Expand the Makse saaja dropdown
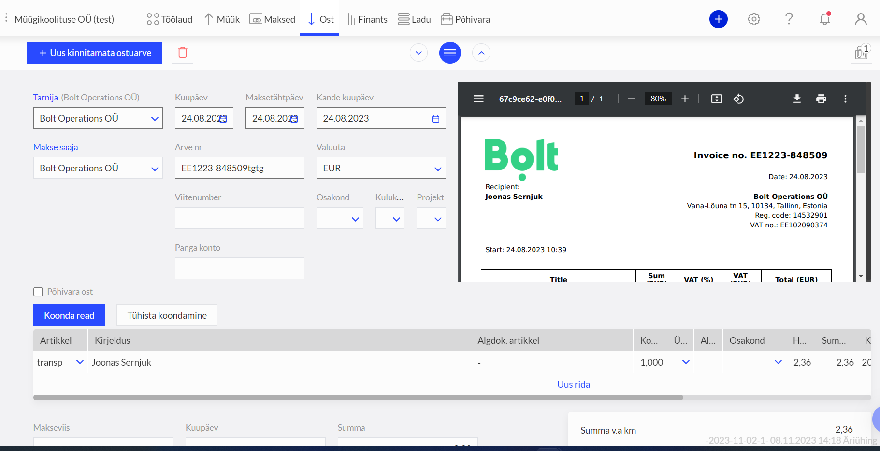 (x=155, y=169)
